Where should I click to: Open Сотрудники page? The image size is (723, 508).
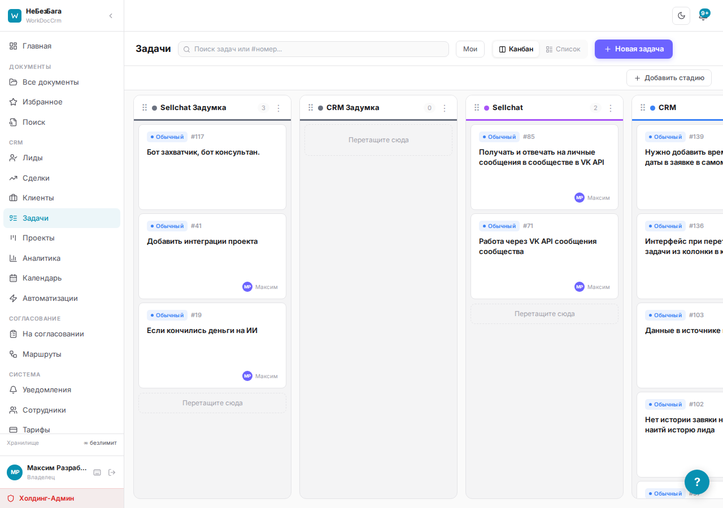coord(62,410)
